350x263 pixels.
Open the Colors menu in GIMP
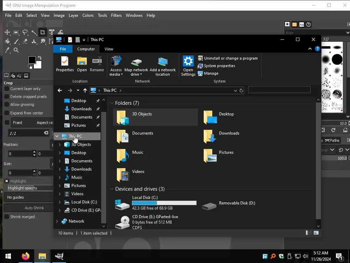pyautogui.click(x=88, y=15)
